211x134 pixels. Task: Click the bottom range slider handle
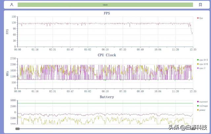point(17,129)
